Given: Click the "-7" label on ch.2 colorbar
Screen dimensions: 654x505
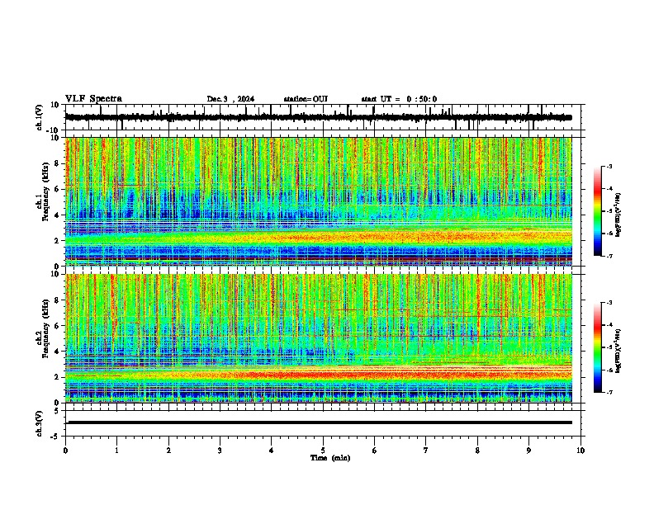Looking at the screenshot, I should click(x=609, y=392).
